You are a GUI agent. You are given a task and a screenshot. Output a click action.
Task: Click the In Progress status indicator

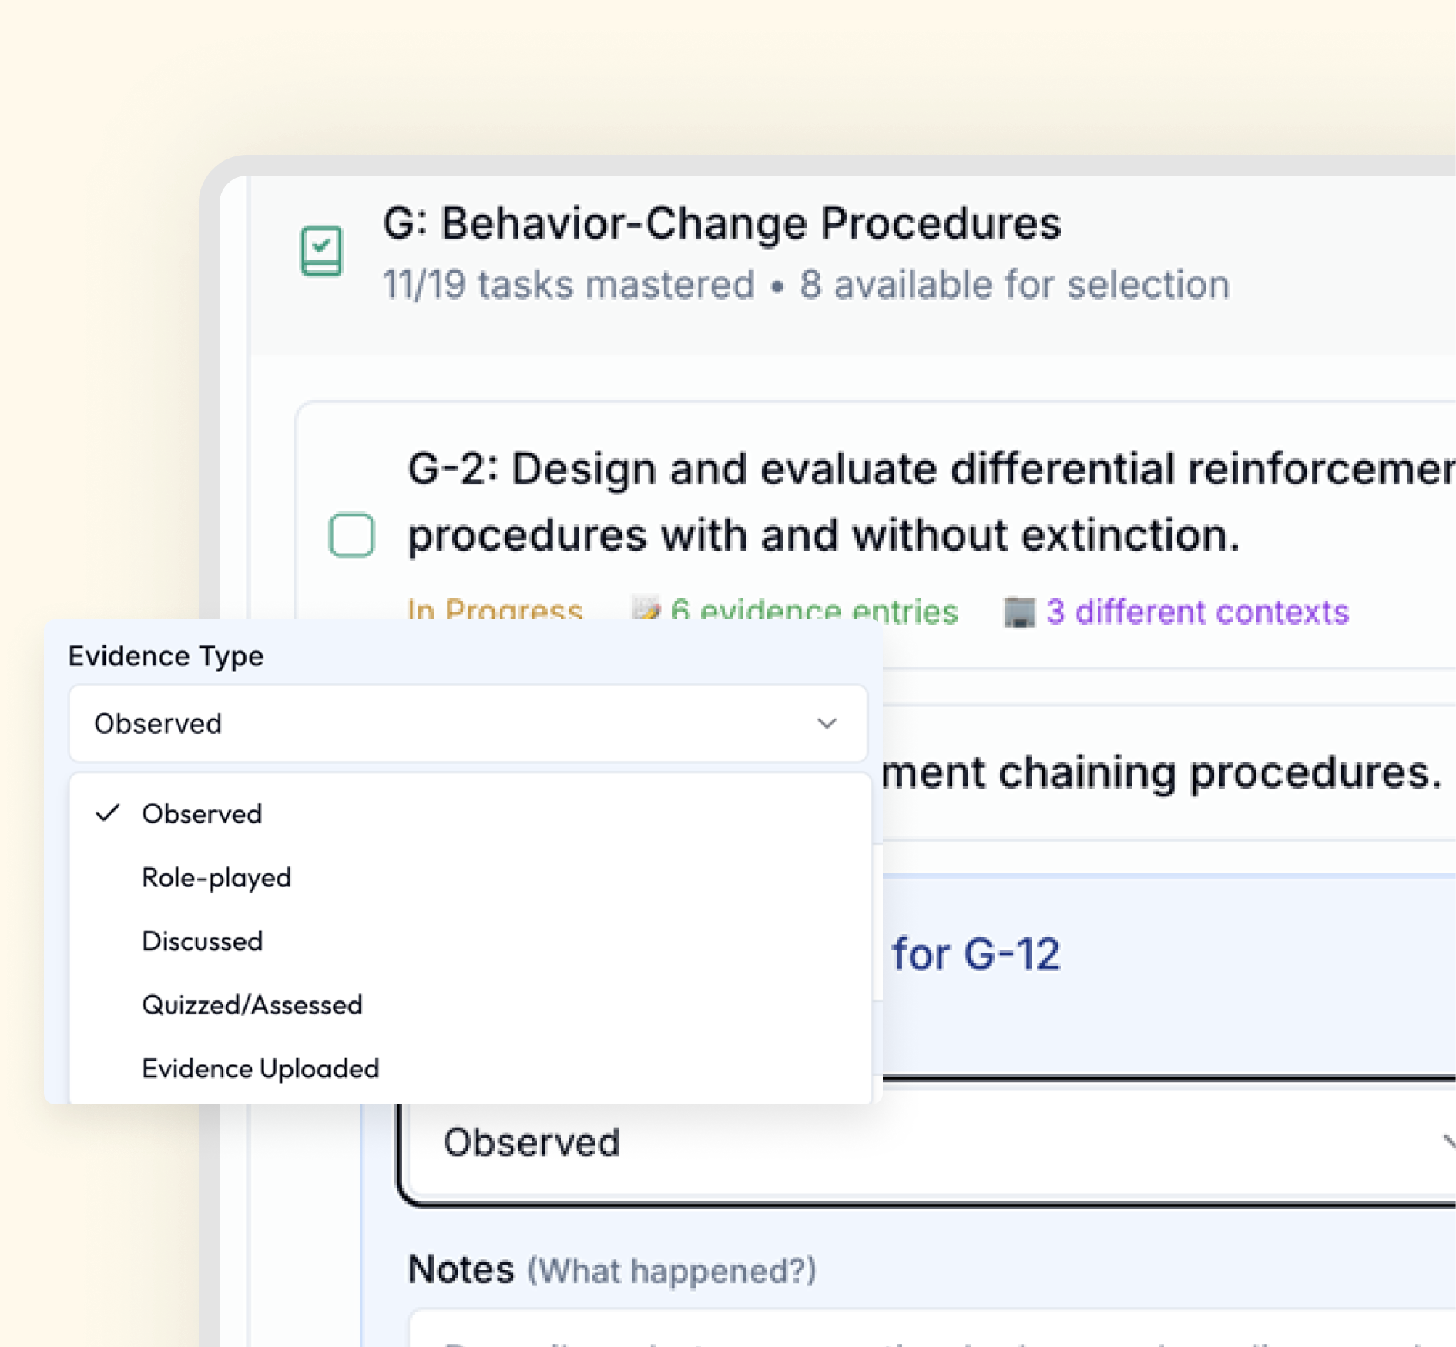pyautogui.click(x=495, y=609)
